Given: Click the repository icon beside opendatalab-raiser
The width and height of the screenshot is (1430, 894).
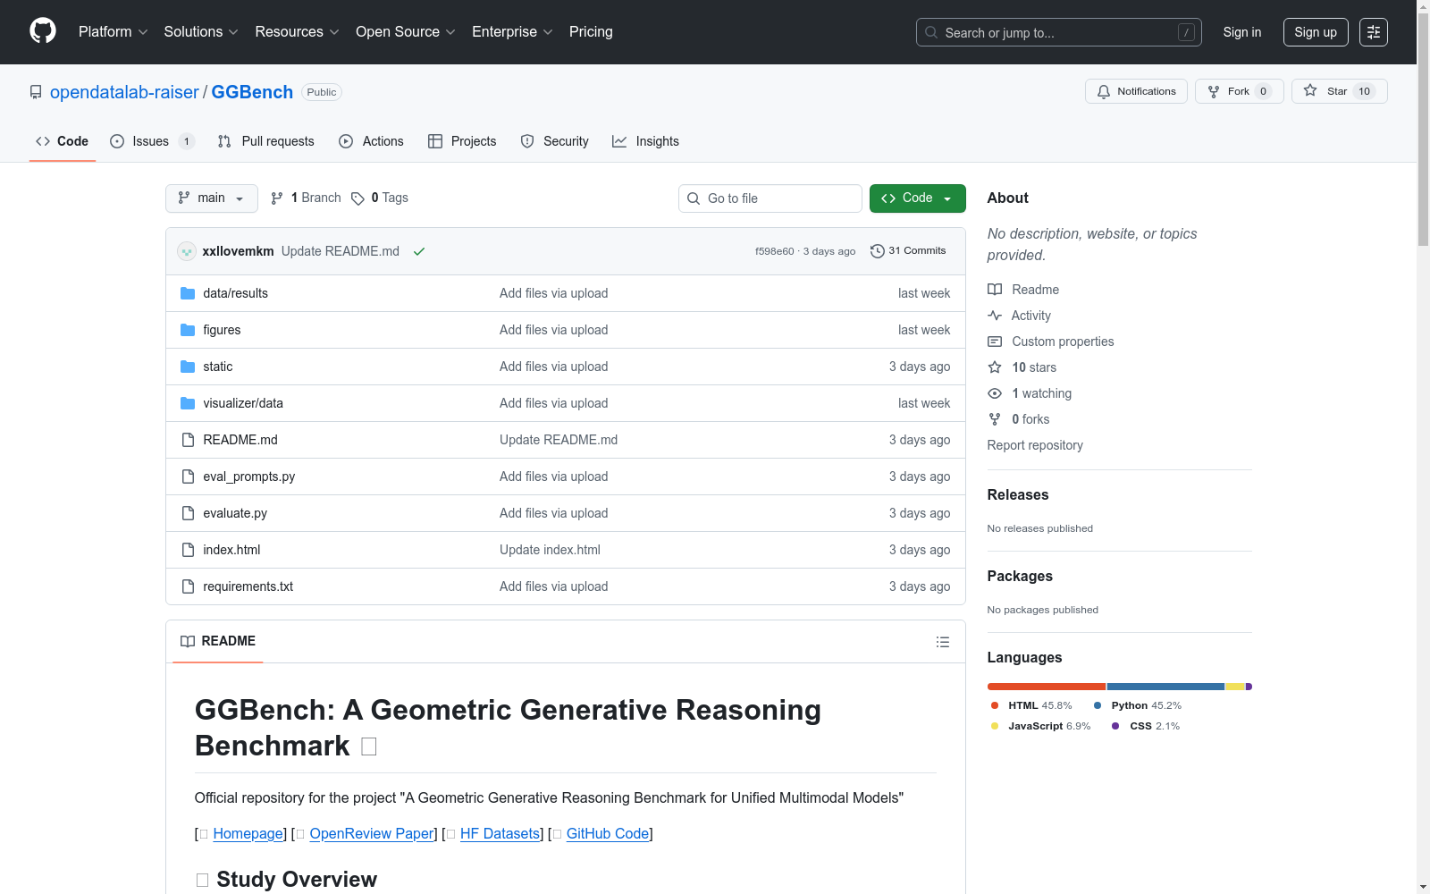Looking at the screenshot, I should pos(36,92).
